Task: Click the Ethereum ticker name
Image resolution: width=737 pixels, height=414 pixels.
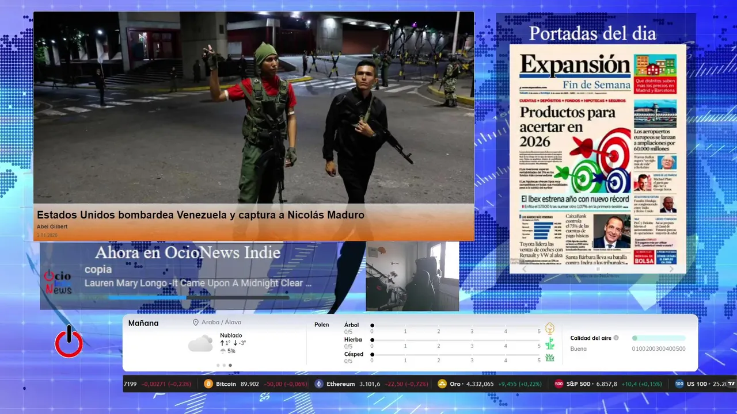Action: pyautogui.click(x=340, y=384)
